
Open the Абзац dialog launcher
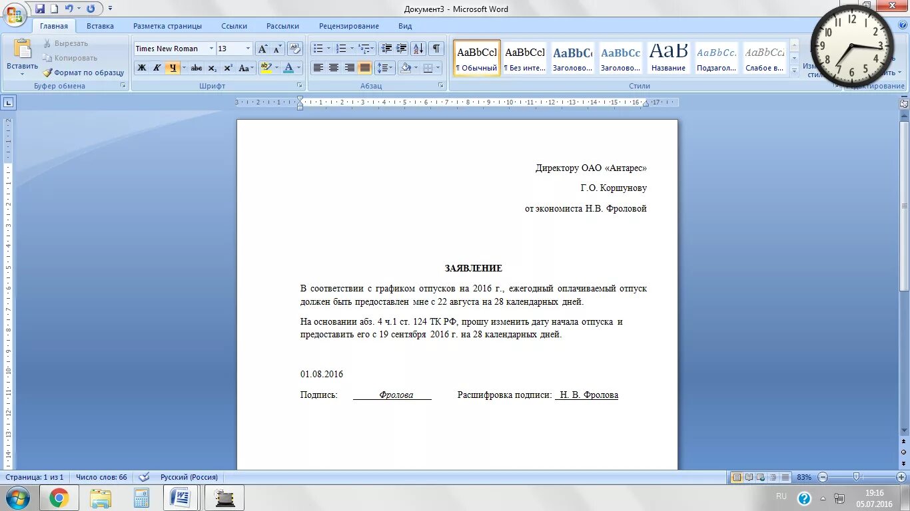point(441,86)
